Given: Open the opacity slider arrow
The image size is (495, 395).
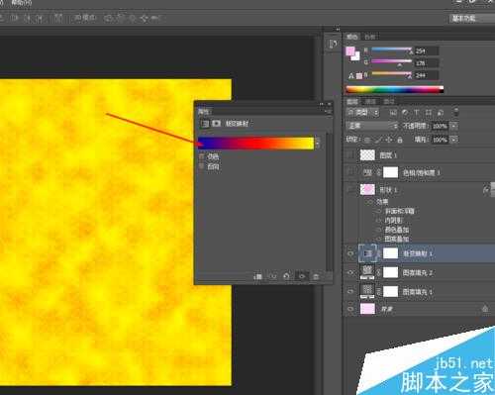Looking at the screenshot, I should click(454, 126).
